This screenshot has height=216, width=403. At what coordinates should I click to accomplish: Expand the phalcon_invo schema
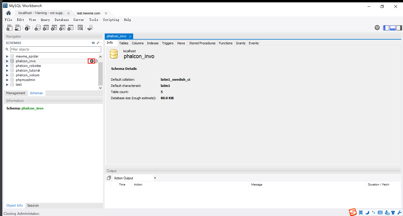pyautogui.click(x=7, y=61)
